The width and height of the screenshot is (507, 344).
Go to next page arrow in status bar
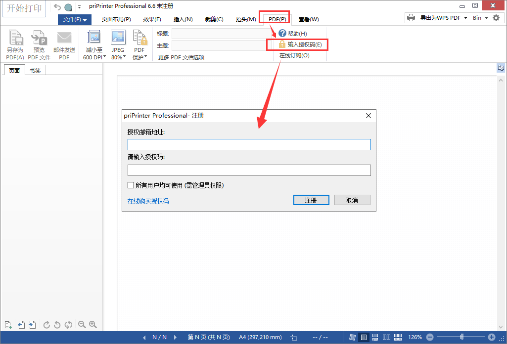tap(175, 337)
